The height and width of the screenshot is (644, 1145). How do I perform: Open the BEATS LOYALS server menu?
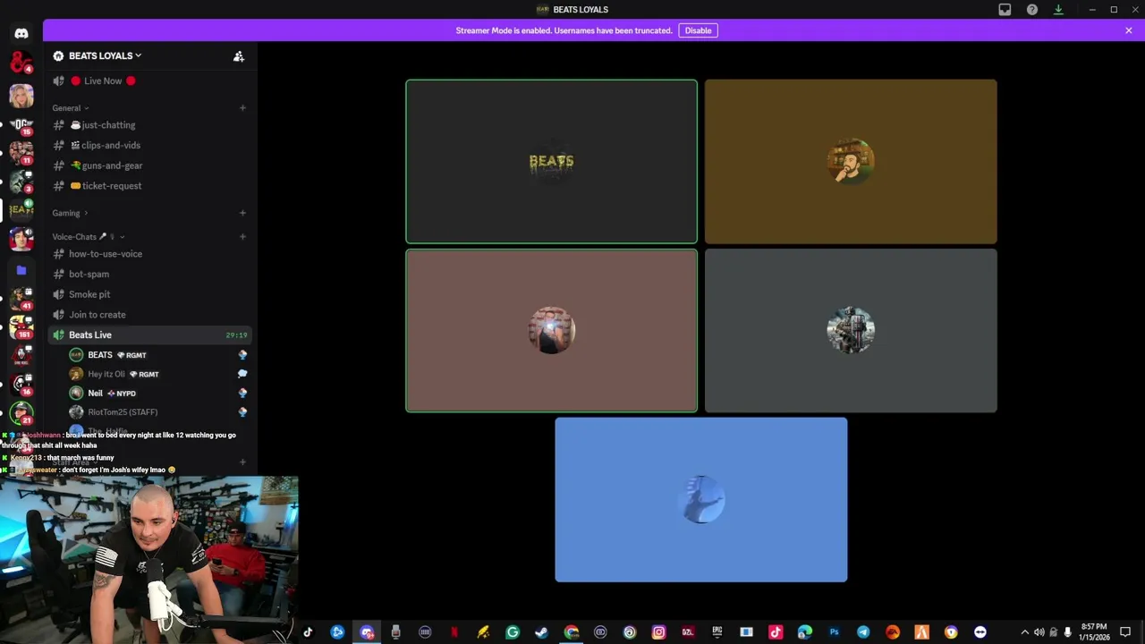click(x=106, y=55)
